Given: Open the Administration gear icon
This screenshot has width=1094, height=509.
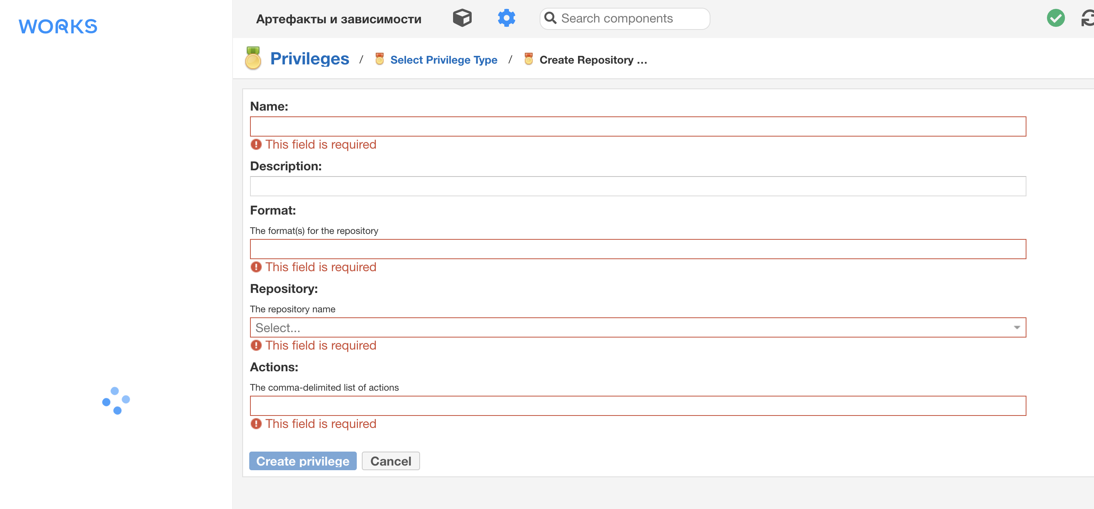Looking at the screenshot, I should coord(506,18).
